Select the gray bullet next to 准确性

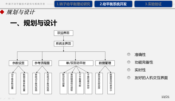129,54
